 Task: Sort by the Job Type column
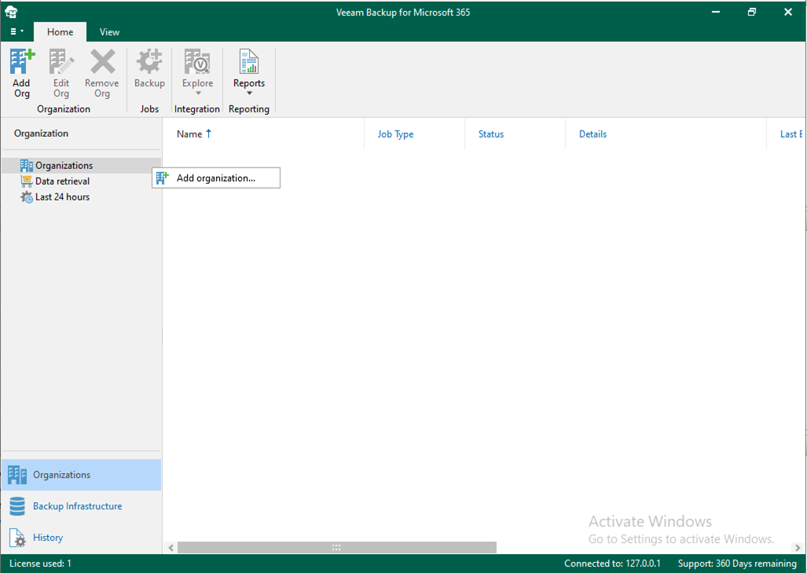[x=395, y=134]
